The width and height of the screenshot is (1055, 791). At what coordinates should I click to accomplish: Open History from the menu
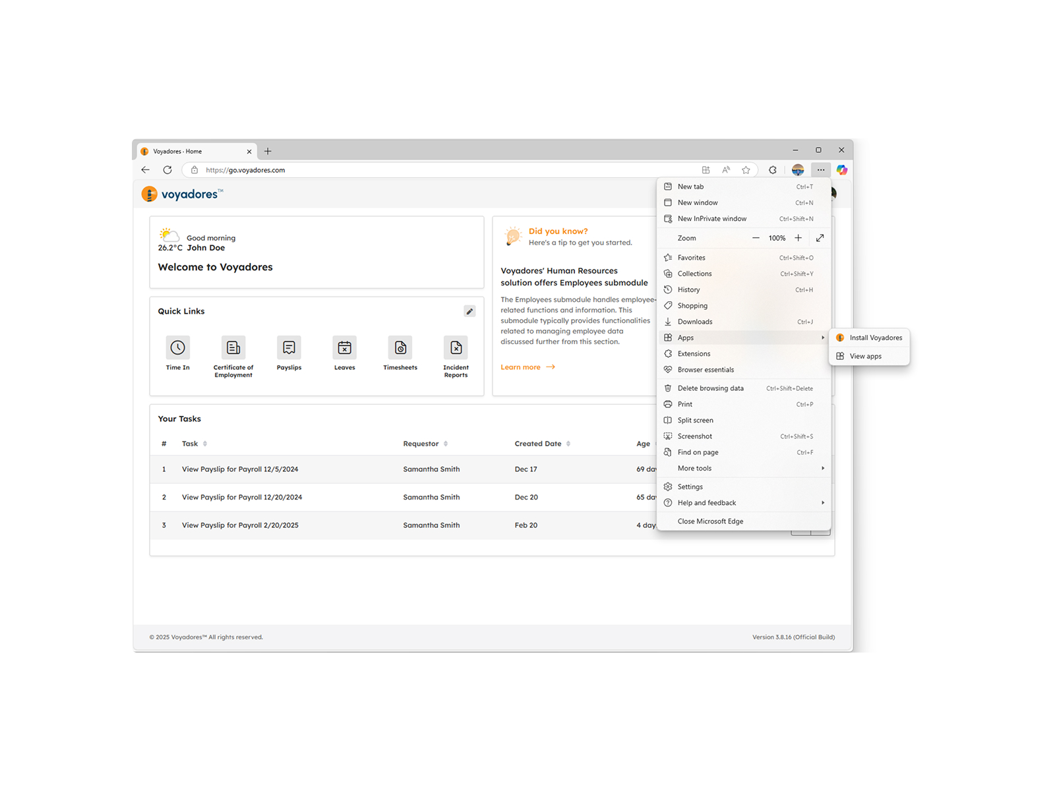pos(744,290)
